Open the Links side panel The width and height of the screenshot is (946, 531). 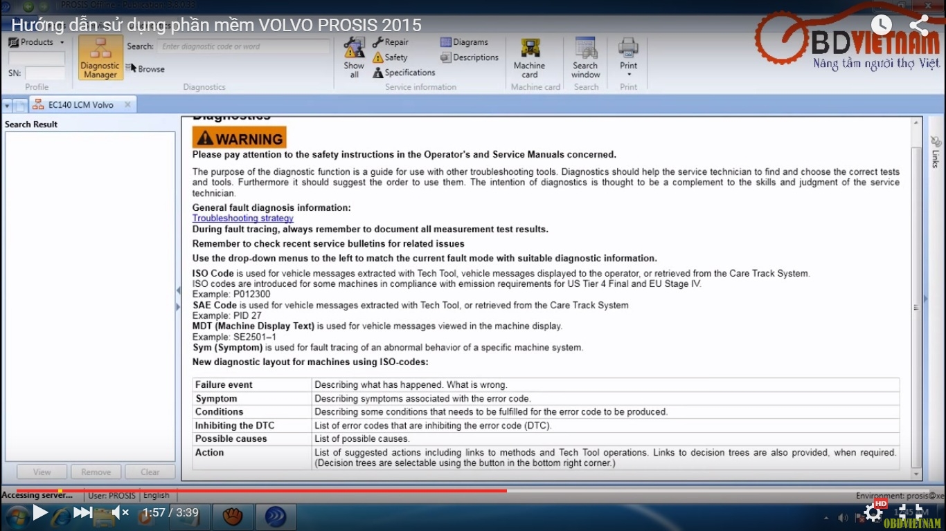pyautogui.click(x=935, y=152)
